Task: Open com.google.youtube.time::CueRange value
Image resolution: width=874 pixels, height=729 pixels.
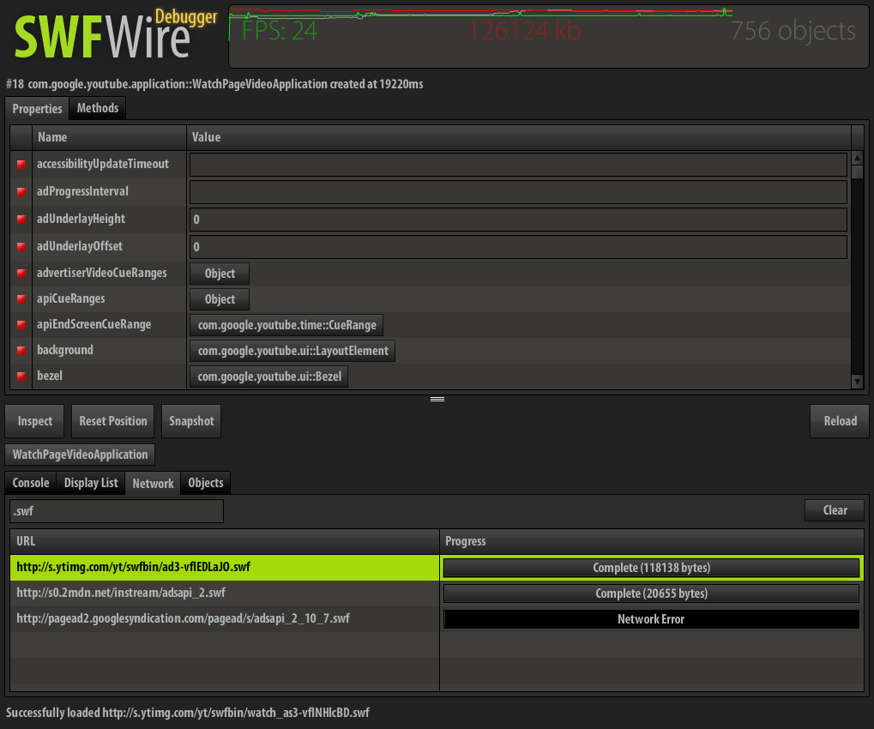Action: (286, 325)
